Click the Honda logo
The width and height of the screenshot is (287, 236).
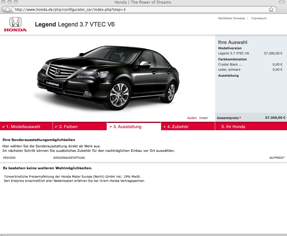click(x=15, y=24)
